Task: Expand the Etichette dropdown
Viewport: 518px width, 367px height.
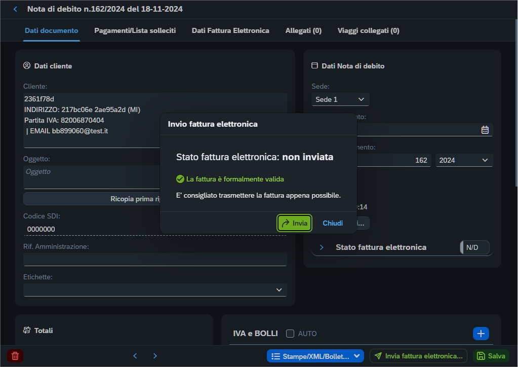Action: [x=155, y=290]
